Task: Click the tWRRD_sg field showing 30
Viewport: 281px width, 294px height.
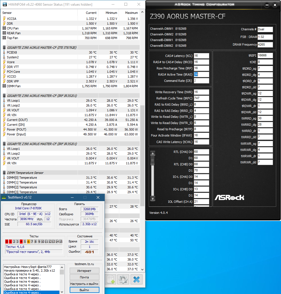Action: tap(265, 118)
